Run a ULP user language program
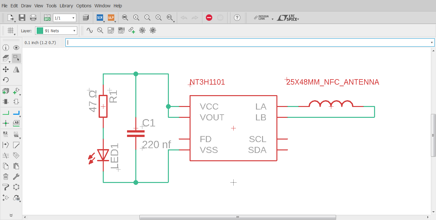 (x=111, y=18)
